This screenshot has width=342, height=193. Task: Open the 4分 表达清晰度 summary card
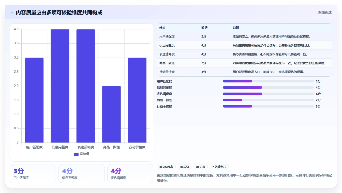click(x=130, y=173)
